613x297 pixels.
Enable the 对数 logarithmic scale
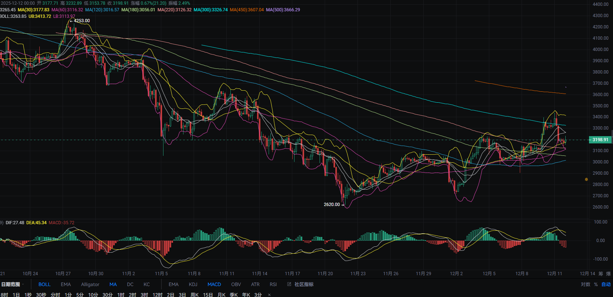point(585,284)
